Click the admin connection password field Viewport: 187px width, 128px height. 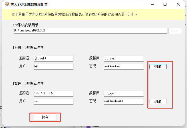(x=124, y=101)
